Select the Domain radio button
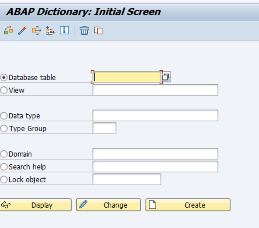Viewport: 259px width, 228px height. [3, 154]
